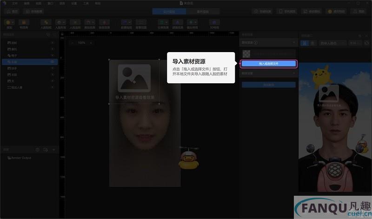Screen dimensions: 372x219
Task: Click the home button with house icon
Action: point(12,11)
